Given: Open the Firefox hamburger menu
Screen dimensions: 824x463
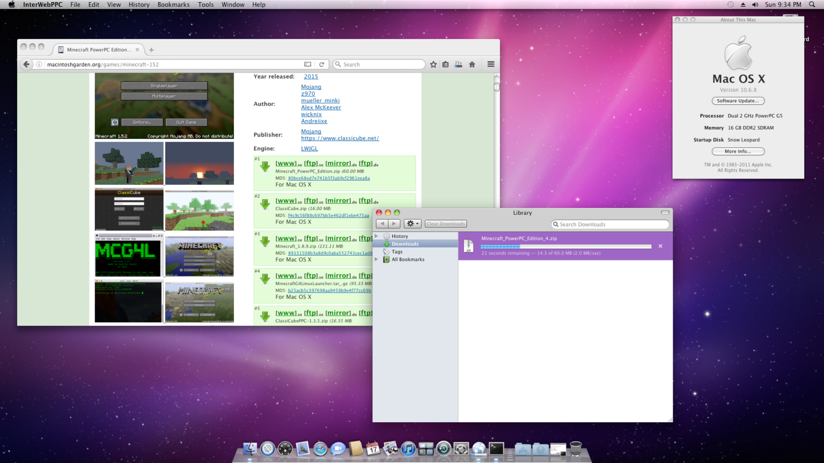Looking at the screenshot, I should pyautogui.click(x=490, y=64).
